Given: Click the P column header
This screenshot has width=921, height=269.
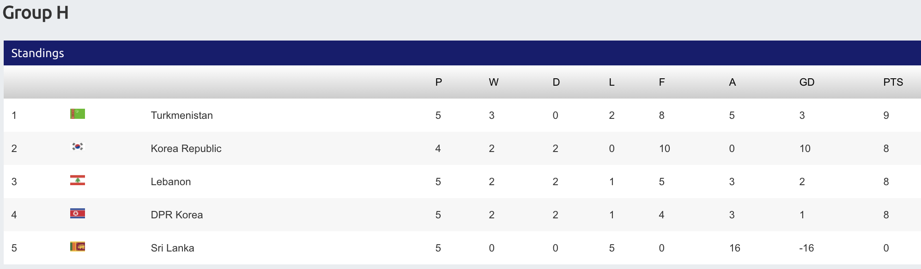Looking at the screenshot, I should (439, 82).
